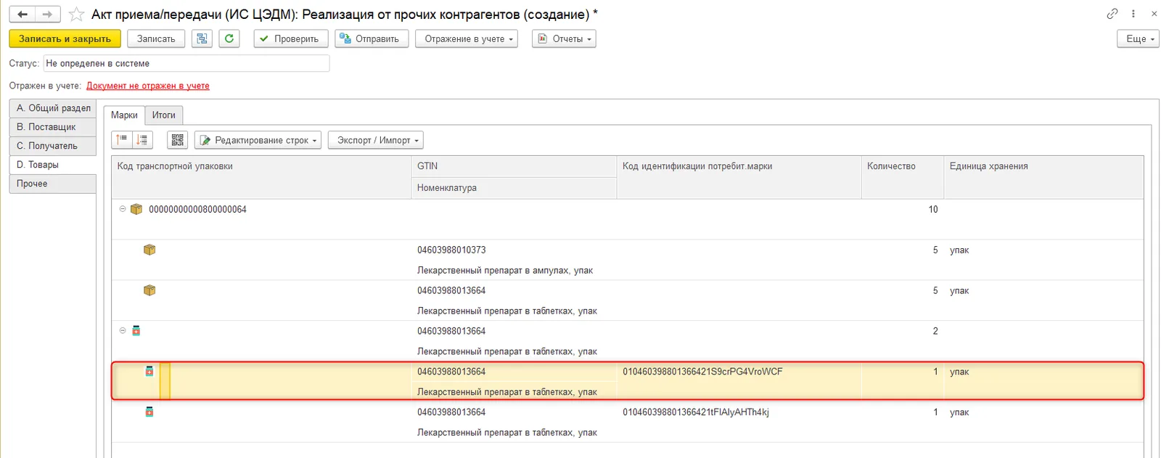Click the scan barcode icon

[x=177, y=140]
